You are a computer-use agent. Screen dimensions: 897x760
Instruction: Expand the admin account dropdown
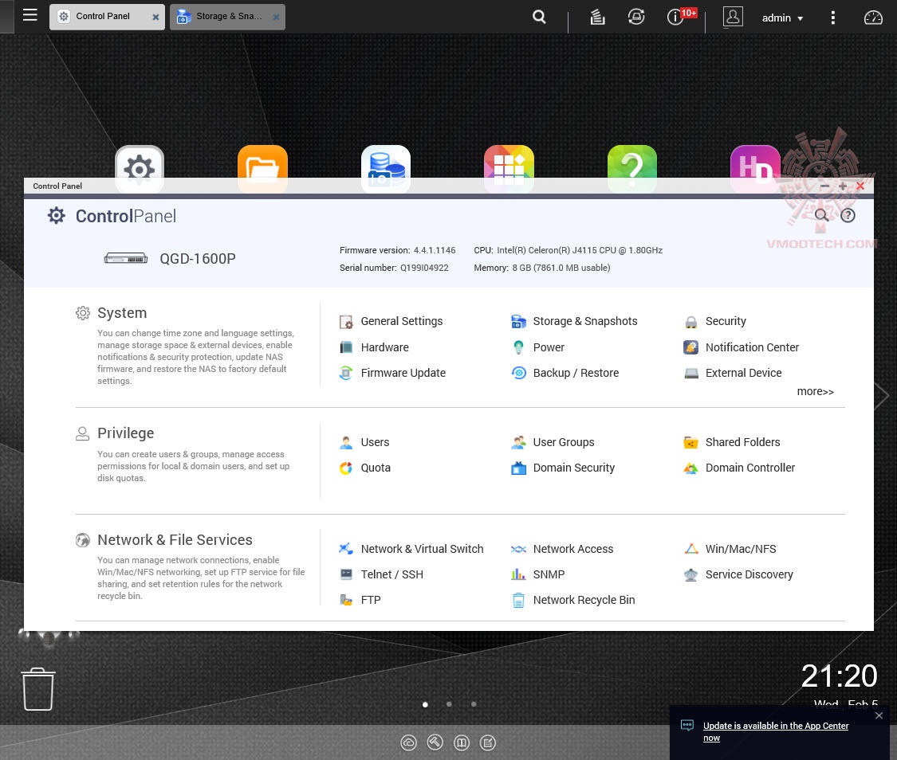[782, 18]
